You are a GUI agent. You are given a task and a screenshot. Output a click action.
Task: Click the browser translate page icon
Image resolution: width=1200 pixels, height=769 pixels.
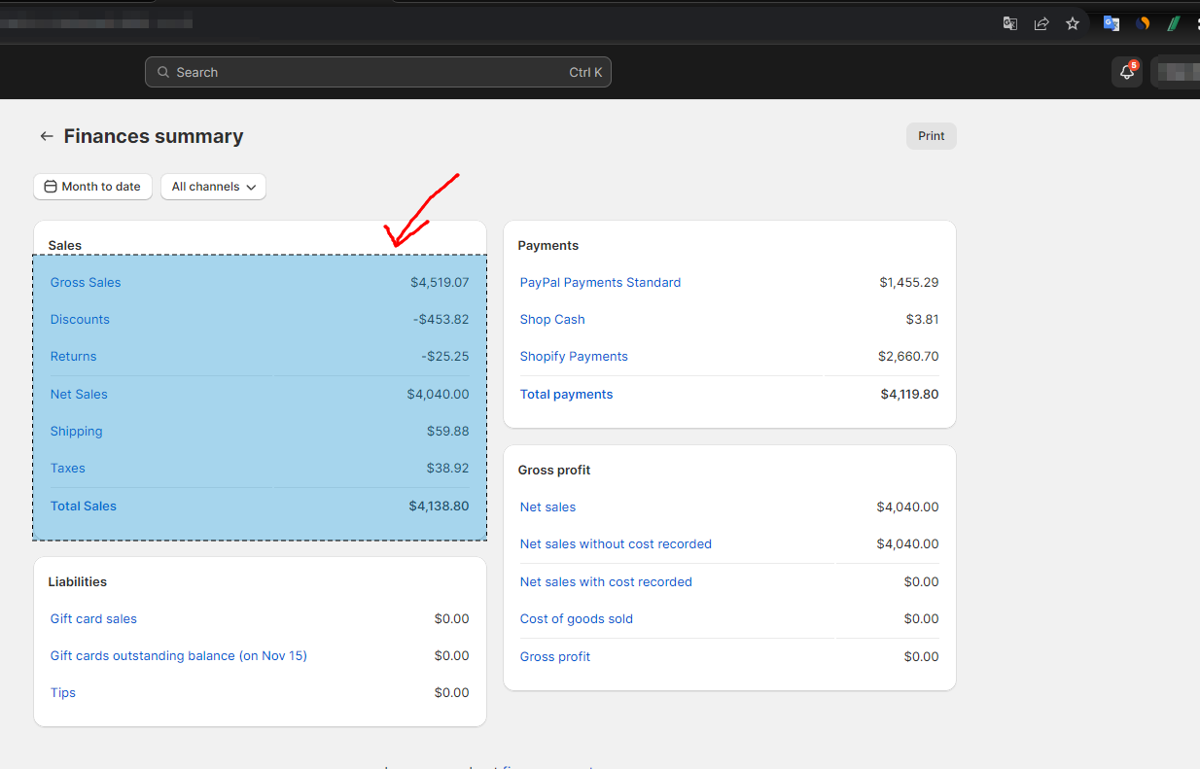coord(1010,23)
